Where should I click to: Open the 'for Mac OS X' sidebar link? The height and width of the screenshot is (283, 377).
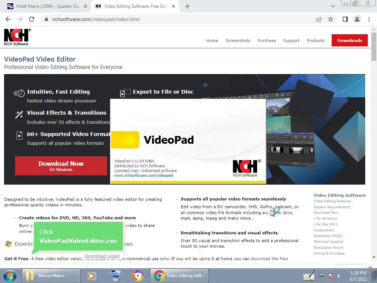327,224
